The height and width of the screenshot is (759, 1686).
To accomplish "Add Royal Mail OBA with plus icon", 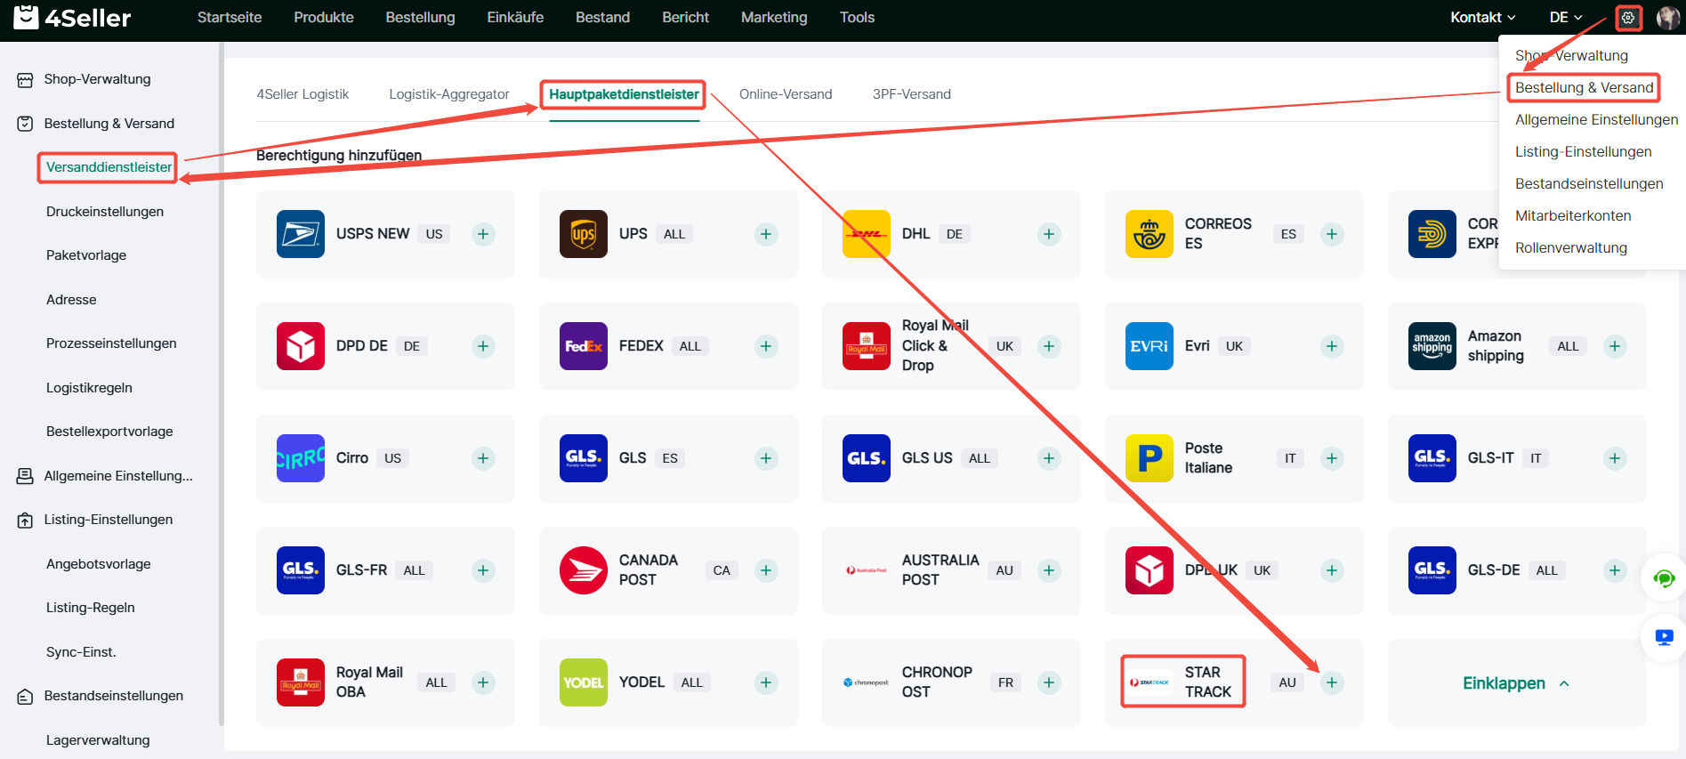I will [483, 682].
